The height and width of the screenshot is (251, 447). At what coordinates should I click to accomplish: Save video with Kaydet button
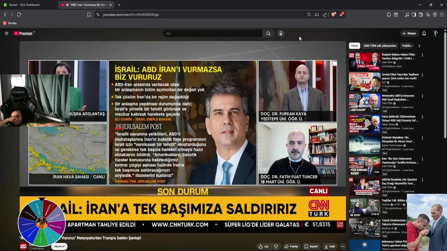311,246
